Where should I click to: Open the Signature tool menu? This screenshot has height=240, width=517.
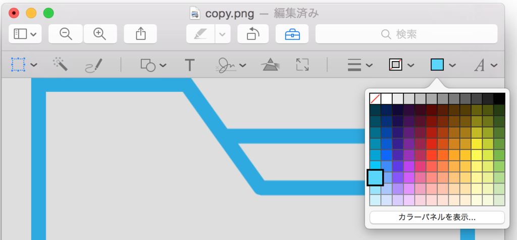point(231,65)
